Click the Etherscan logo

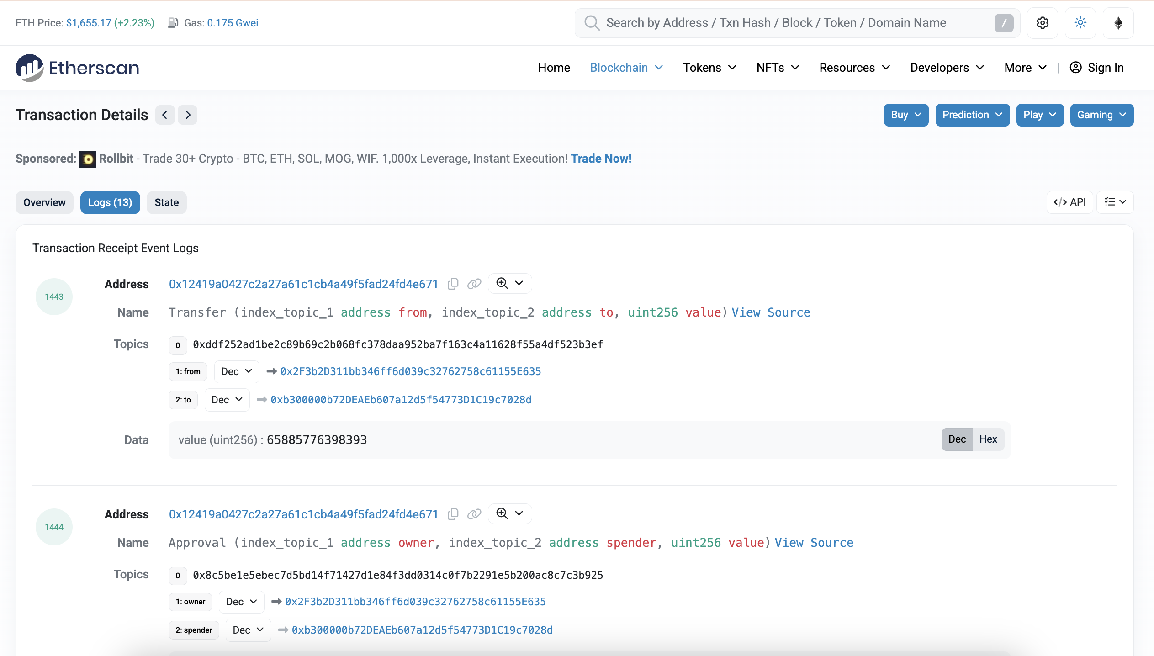coord(77,68)
